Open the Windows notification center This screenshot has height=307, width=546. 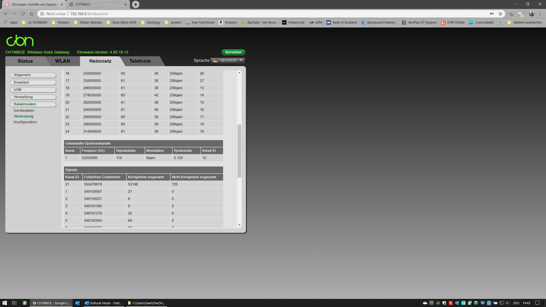click(x=537, y=303)
